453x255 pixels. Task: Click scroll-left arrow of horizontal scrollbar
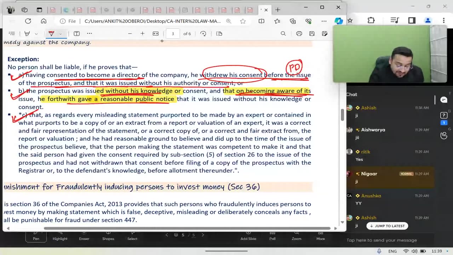click(x=8, y=228)
